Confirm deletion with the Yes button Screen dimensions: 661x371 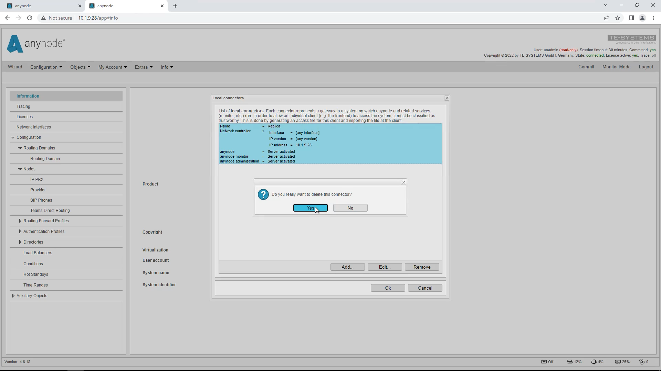[310, 208]
